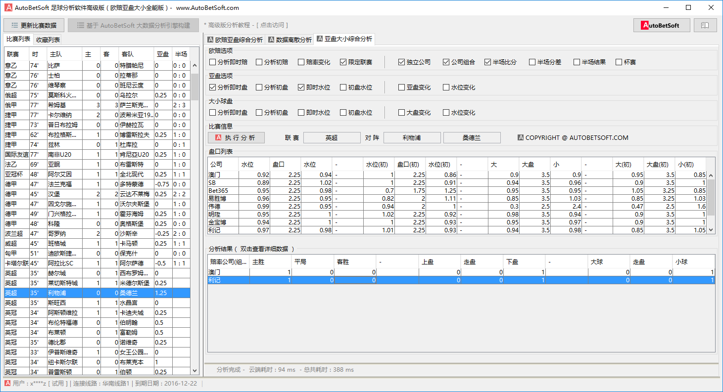Open the 欧赔亚盘综合分析 tab
723x392 pixels.
click(235, 40)
